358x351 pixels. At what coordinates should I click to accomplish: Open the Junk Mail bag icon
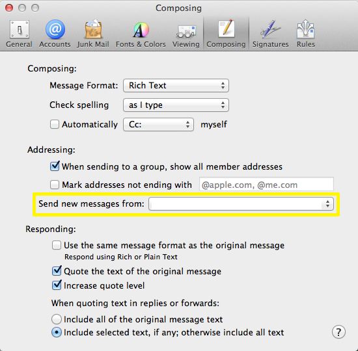tap(93, 29)
